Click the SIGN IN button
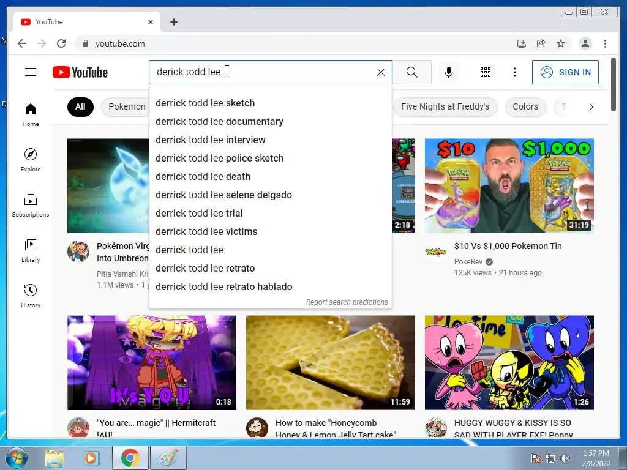The image size is (627, 470). [565, 72]
